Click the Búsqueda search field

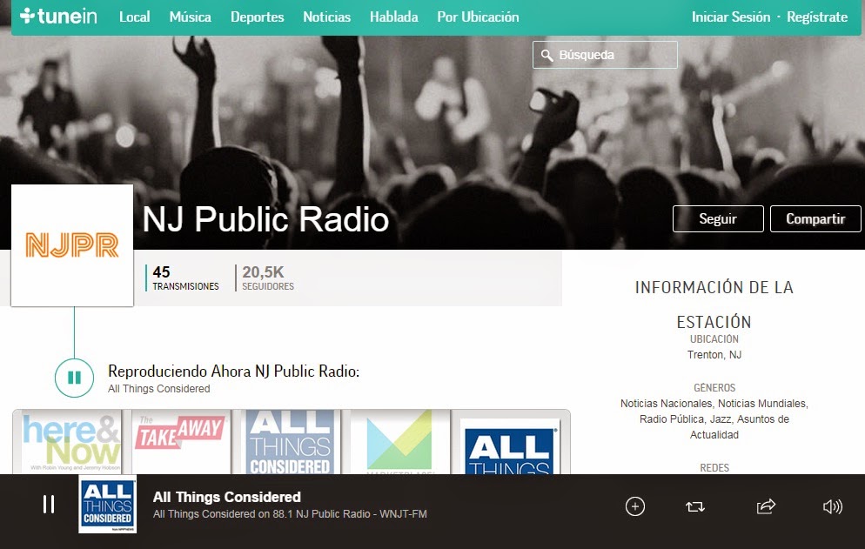605,55
